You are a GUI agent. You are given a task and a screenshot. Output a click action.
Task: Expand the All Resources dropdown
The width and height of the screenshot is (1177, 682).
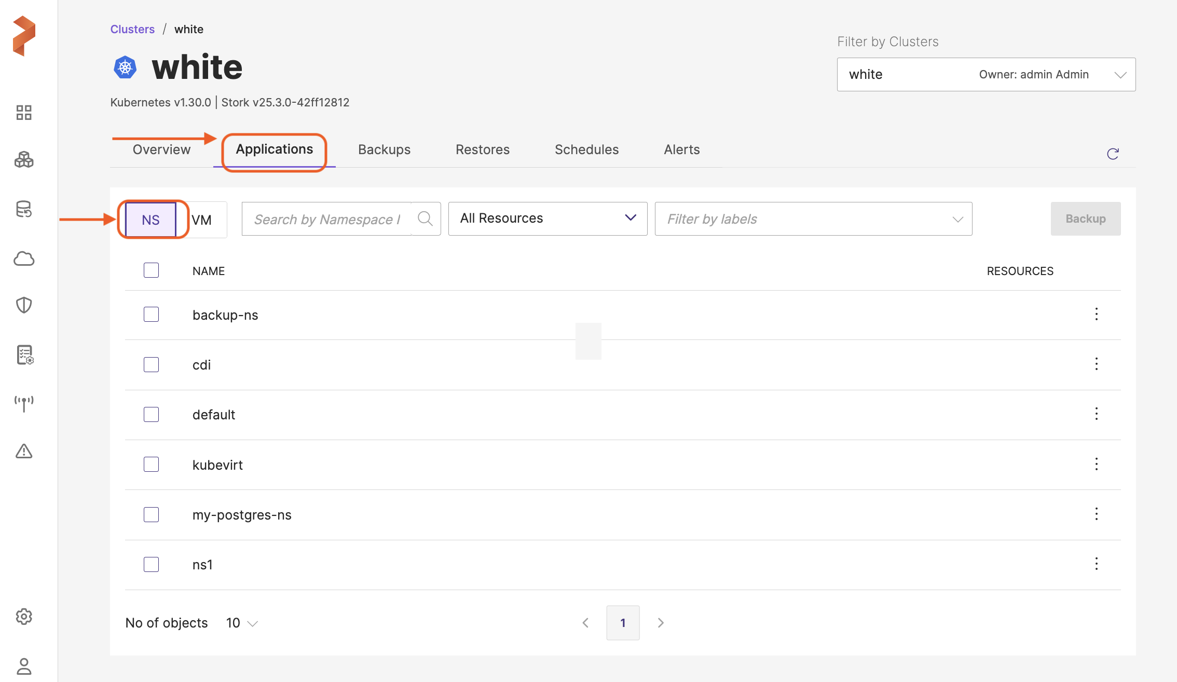tap(548, 219)
